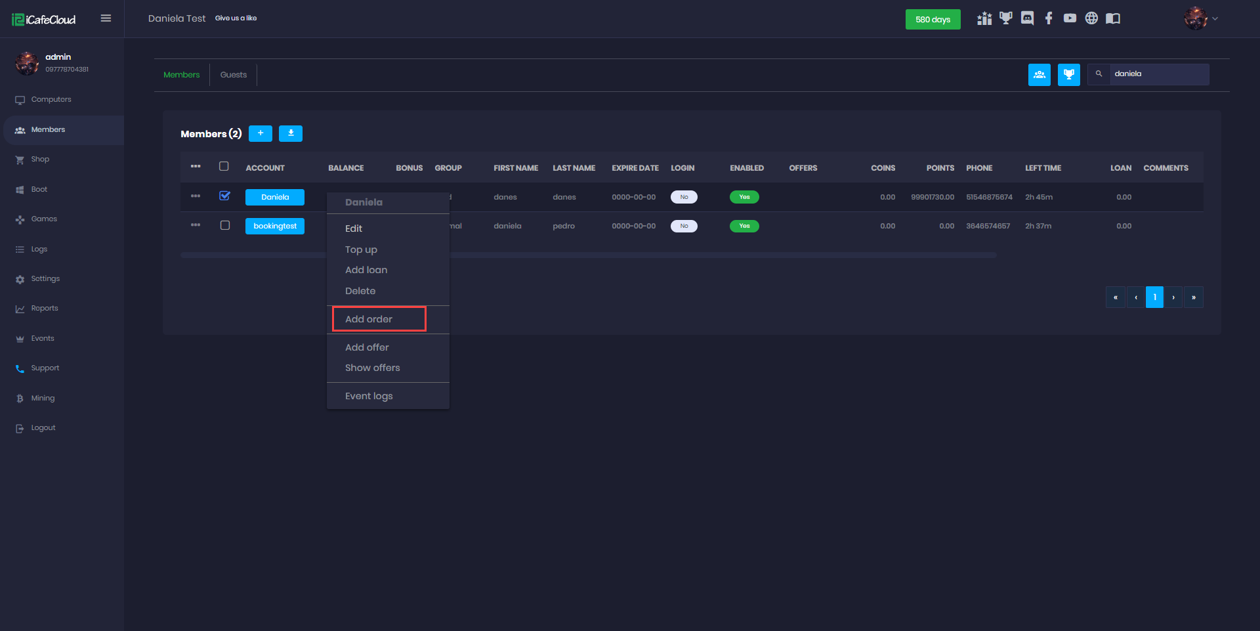This screenshot has height=631, width=1260.
Task: Tick the select-all checkbox in table header
Action: (224, 167)
